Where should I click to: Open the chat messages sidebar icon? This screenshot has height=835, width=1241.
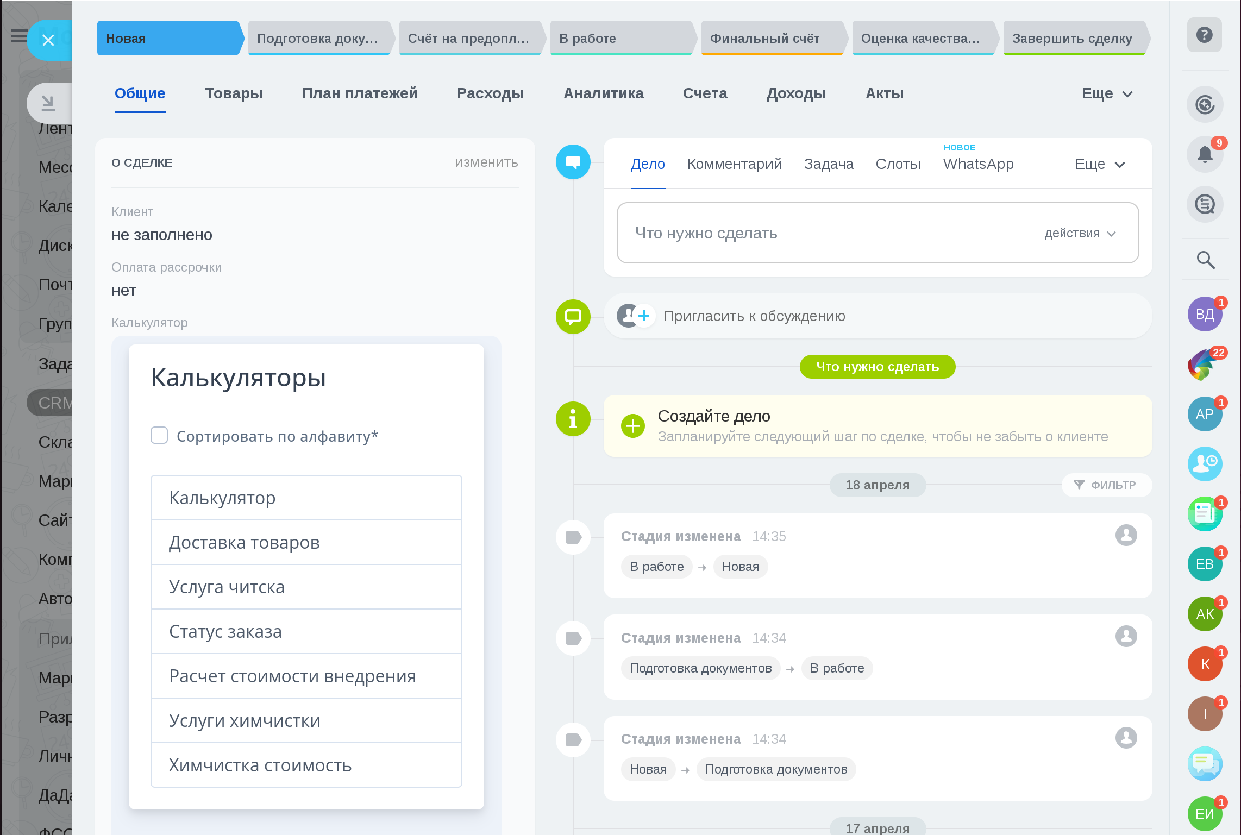[x=1205, y=205]
